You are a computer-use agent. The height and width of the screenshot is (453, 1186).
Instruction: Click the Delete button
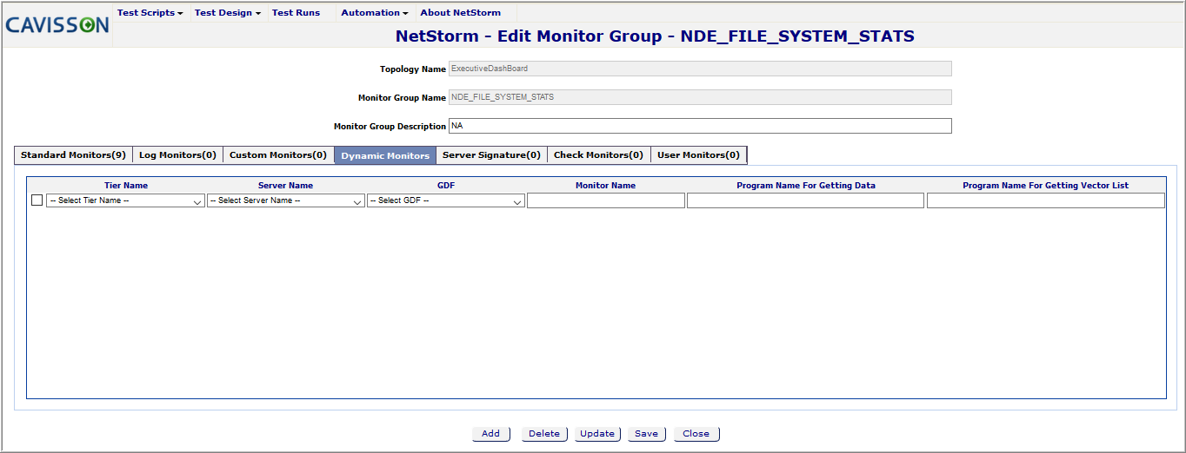pos(544,434)
